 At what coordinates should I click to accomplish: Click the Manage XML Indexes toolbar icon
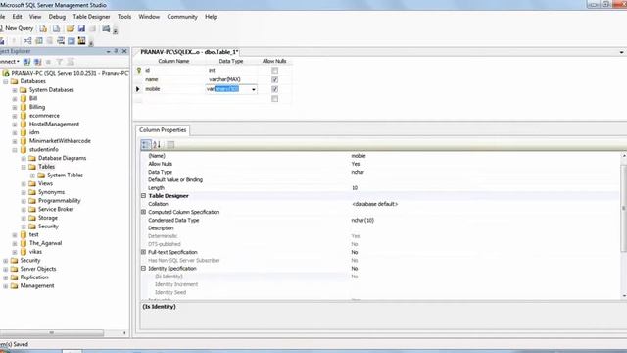(61, 41)
